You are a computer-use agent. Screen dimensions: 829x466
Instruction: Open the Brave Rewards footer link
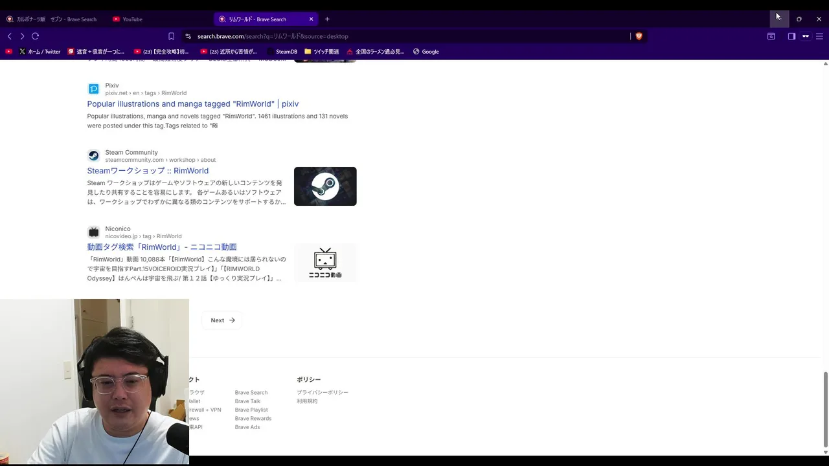[253, 419]
